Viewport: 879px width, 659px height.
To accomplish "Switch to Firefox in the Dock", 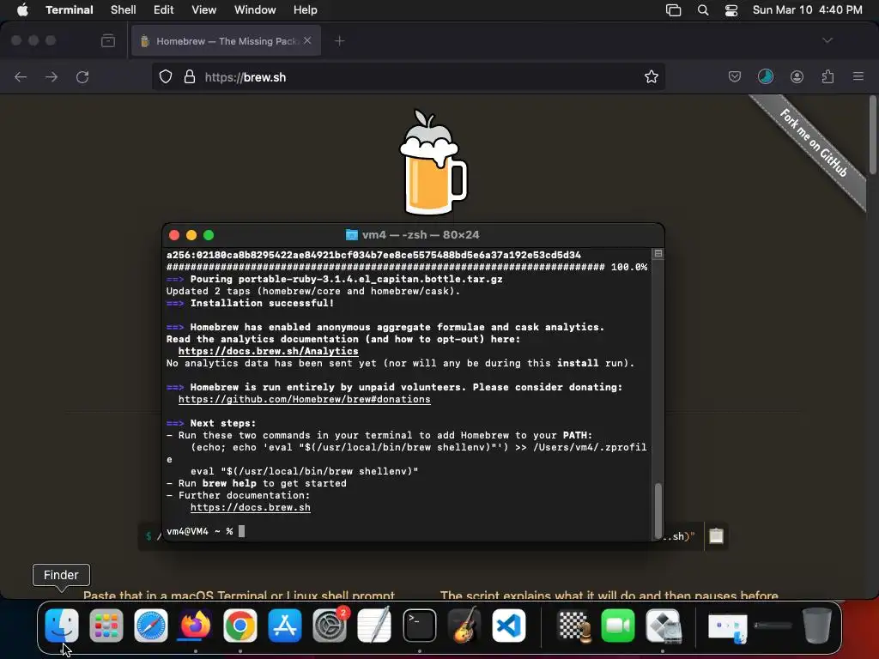I will pyautogui.click(x=195, y=626).
